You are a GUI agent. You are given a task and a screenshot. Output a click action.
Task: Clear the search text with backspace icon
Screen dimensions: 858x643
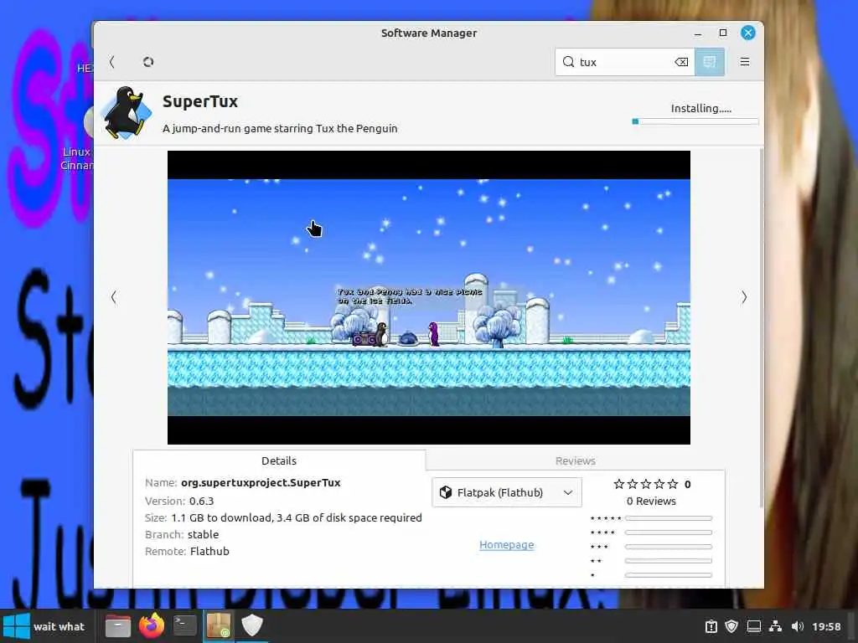click(681, 62)
